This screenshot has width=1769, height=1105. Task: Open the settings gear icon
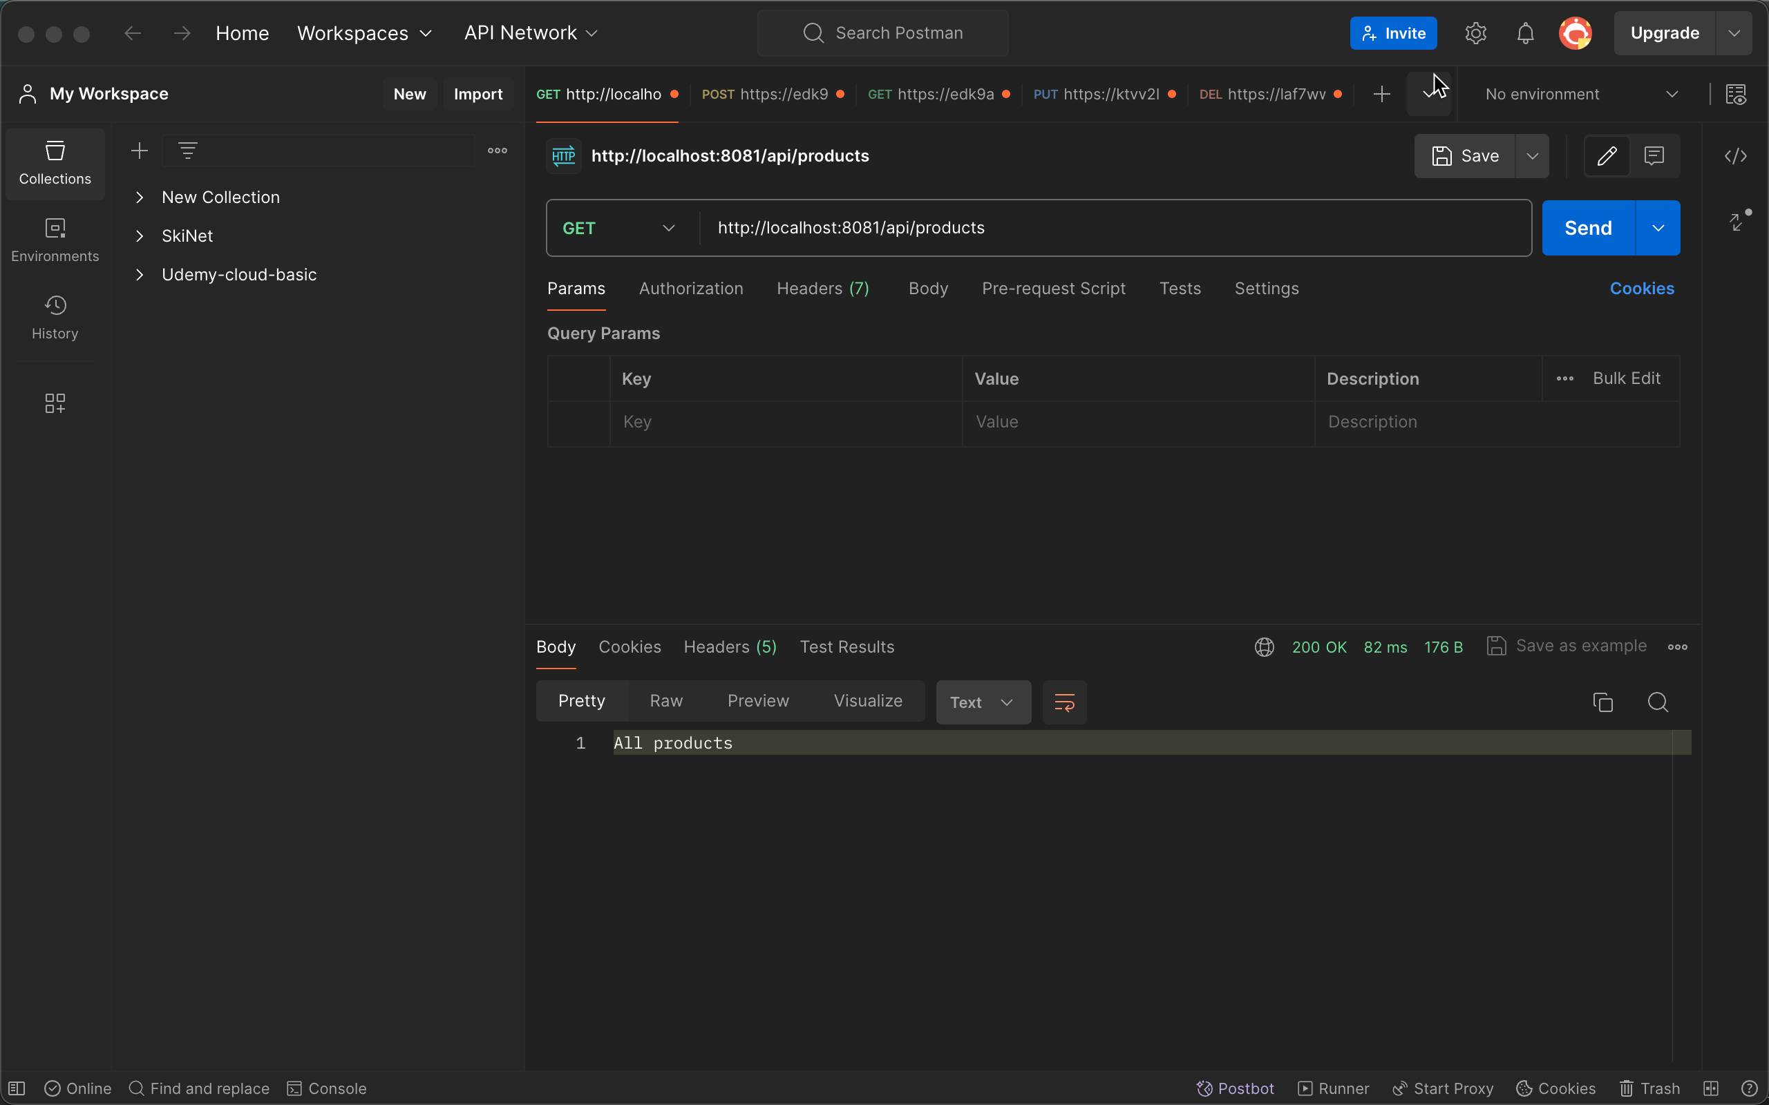1476,33
